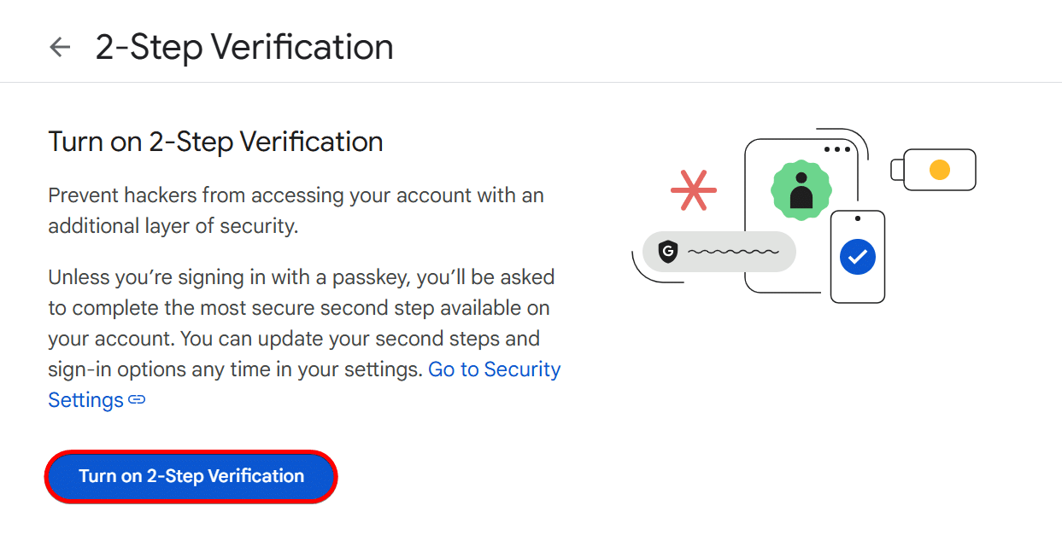
Task: Click the black Google shield icon
Action: (668, 252)
